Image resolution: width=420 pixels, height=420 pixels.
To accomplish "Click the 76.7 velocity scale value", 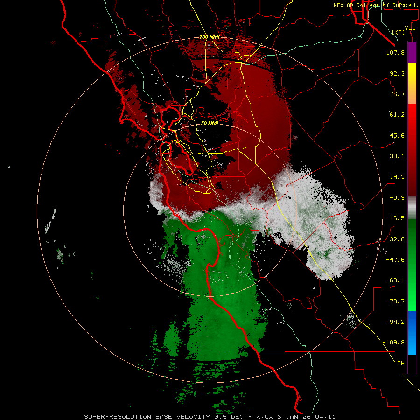I will coord(397,94).
